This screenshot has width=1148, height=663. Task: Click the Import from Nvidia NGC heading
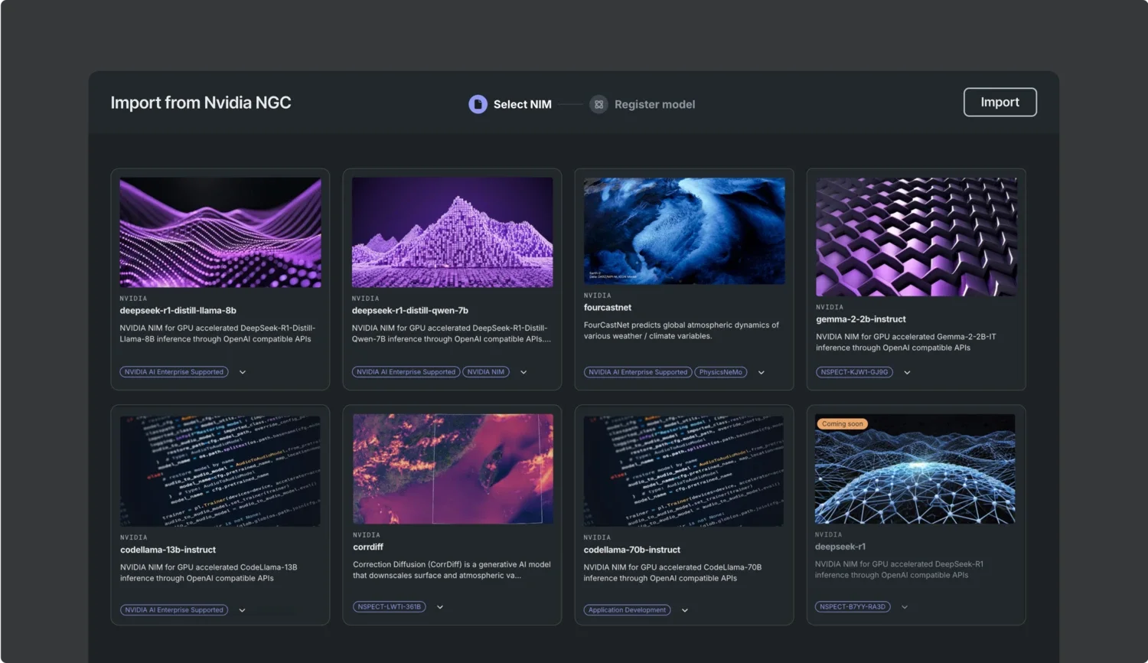pyautogui.click(x=201, y=103)
